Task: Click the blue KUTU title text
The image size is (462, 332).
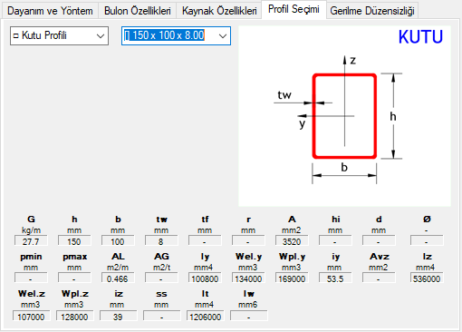Action: coord(420,37)
